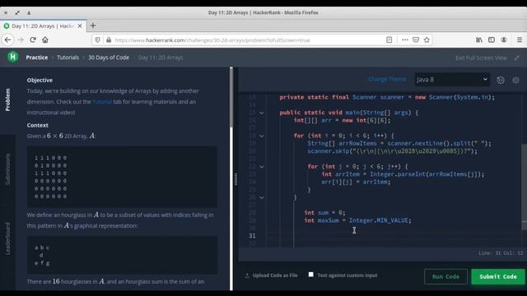
Task: Open 30 Days of Code breadcrumb
Action: pyautogui.click(x=109, y=58)
